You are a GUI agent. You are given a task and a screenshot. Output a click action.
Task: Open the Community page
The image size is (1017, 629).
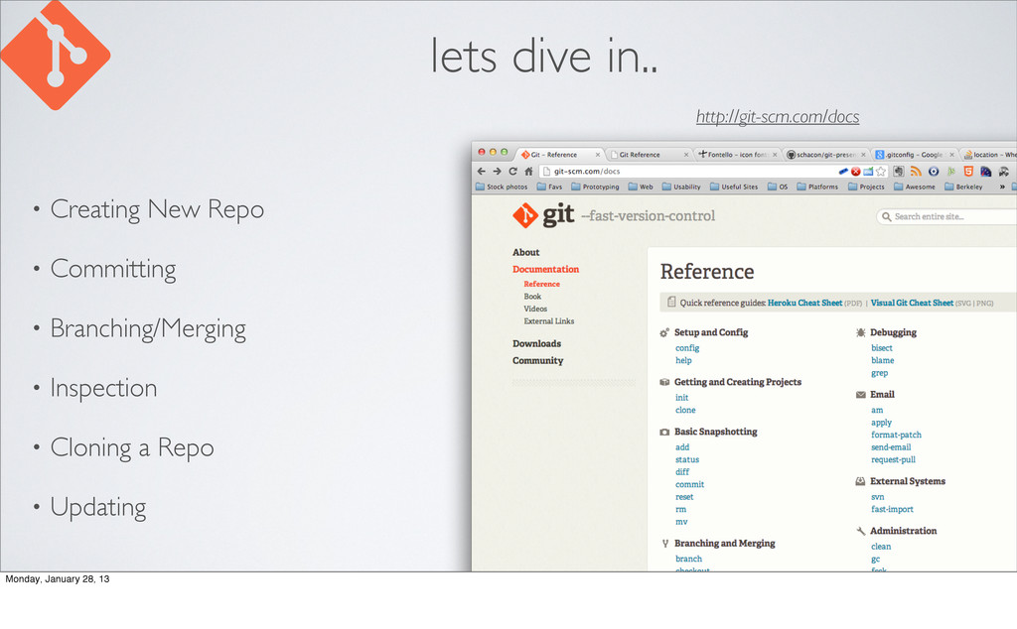(x=537, y=360)
